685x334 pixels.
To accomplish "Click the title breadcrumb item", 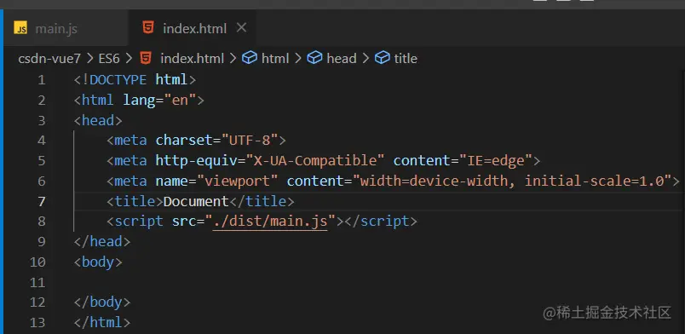I will click(406, 59).
